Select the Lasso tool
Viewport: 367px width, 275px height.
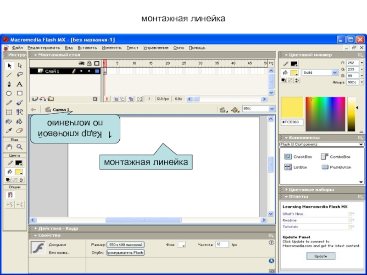20,75
